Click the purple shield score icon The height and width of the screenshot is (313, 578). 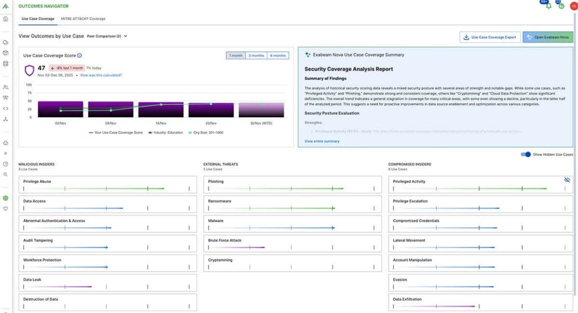pyautogui.click(x=29, y=70)
